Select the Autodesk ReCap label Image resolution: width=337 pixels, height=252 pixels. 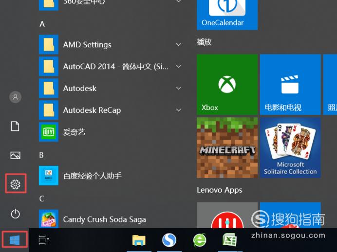pos(92,110)
